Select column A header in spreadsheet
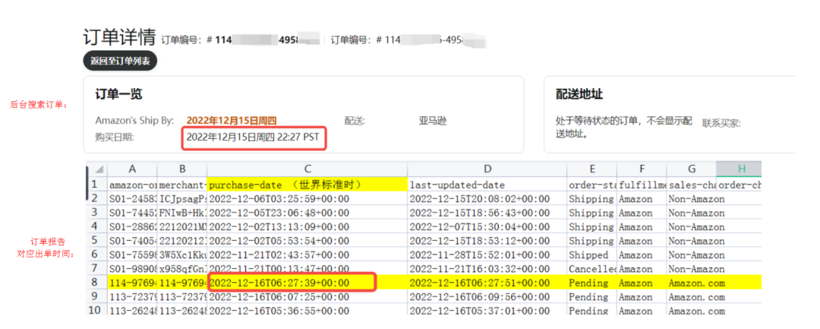 132,169
